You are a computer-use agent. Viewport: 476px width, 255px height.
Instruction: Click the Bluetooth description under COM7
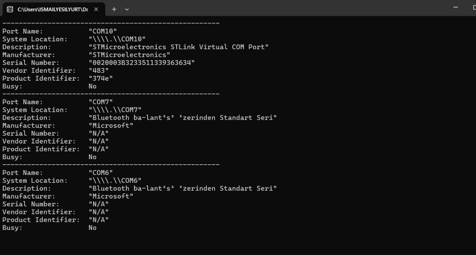183,117
